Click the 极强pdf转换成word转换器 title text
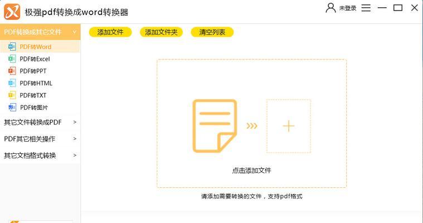 click(x=76, y=12)
